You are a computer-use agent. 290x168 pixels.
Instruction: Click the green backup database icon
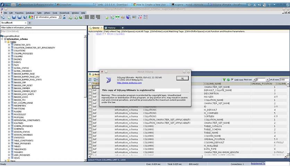click(81, 17)
